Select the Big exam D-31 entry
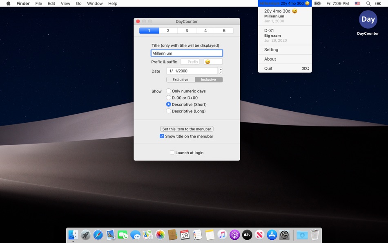Image resolution: width=388 pixels, height=243 pixels. click(285, 35)
